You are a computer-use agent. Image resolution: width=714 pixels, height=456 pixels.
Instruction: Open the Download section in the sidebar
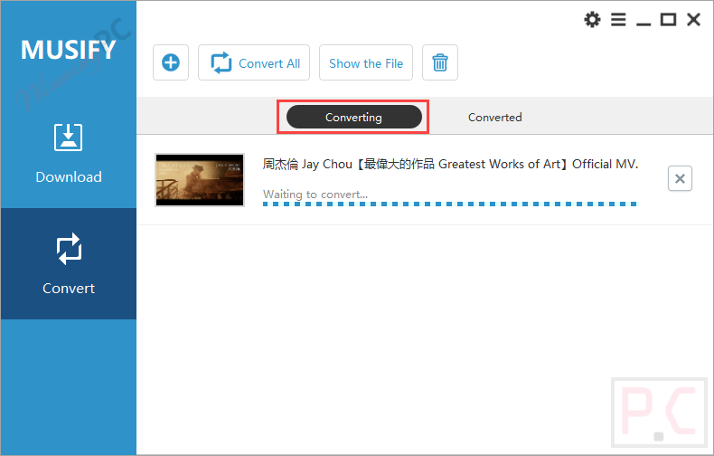(x=69, y=153)
